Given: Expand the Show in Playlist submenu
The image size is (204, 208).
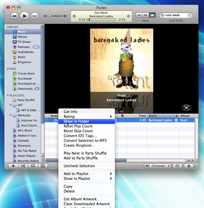Looking at the screenshot, I should (x=87, y=178).
